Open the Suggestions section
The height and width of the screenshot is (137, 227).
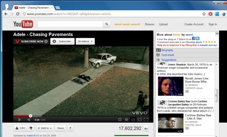point(169,60)
